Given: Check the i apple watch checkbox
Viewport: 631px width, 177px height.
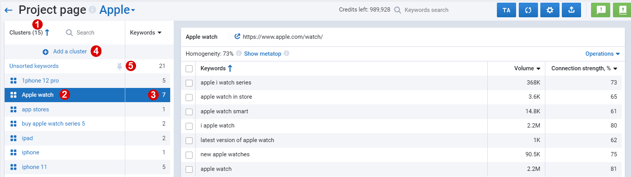Looking at the screenshot, I should (x=189, y=126).
